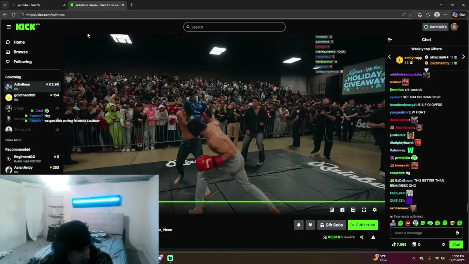Show previous top gifters with left arrow
This screenshot has width=469, height=264.
tap(389, 57)
